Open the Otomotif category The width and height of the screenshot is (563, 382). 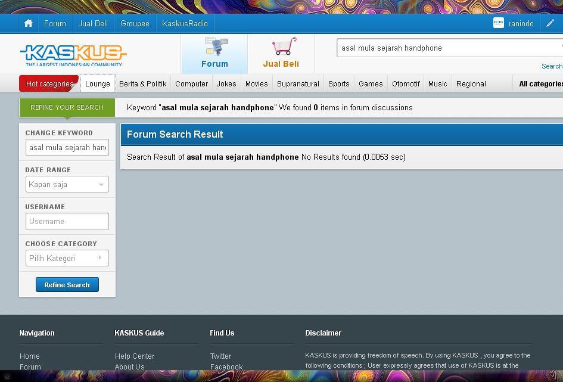coord(406,83)
